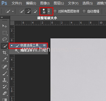Select the Rectangular Marquee tool
106x101 pixels.
coord(5,33)
